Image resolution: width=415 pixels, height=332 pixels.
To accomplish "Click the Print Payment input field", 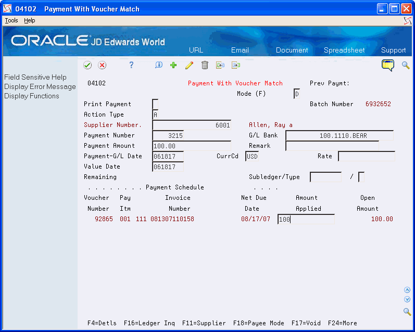I will pos(155,104).
